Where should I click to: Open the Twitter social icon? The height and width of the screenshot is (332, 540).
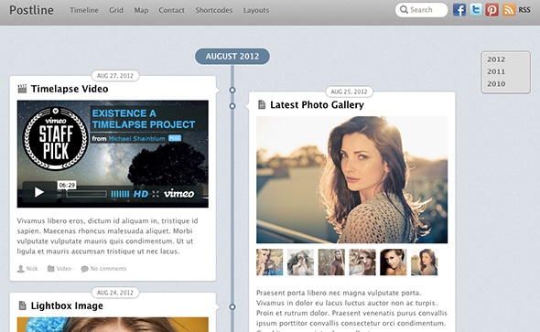(476, 10)
